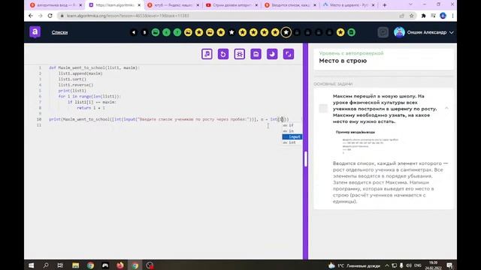Tick the task checkbox beside Максим description
Viewport: 481px width, 270px height.
click(x=323, y=108)
